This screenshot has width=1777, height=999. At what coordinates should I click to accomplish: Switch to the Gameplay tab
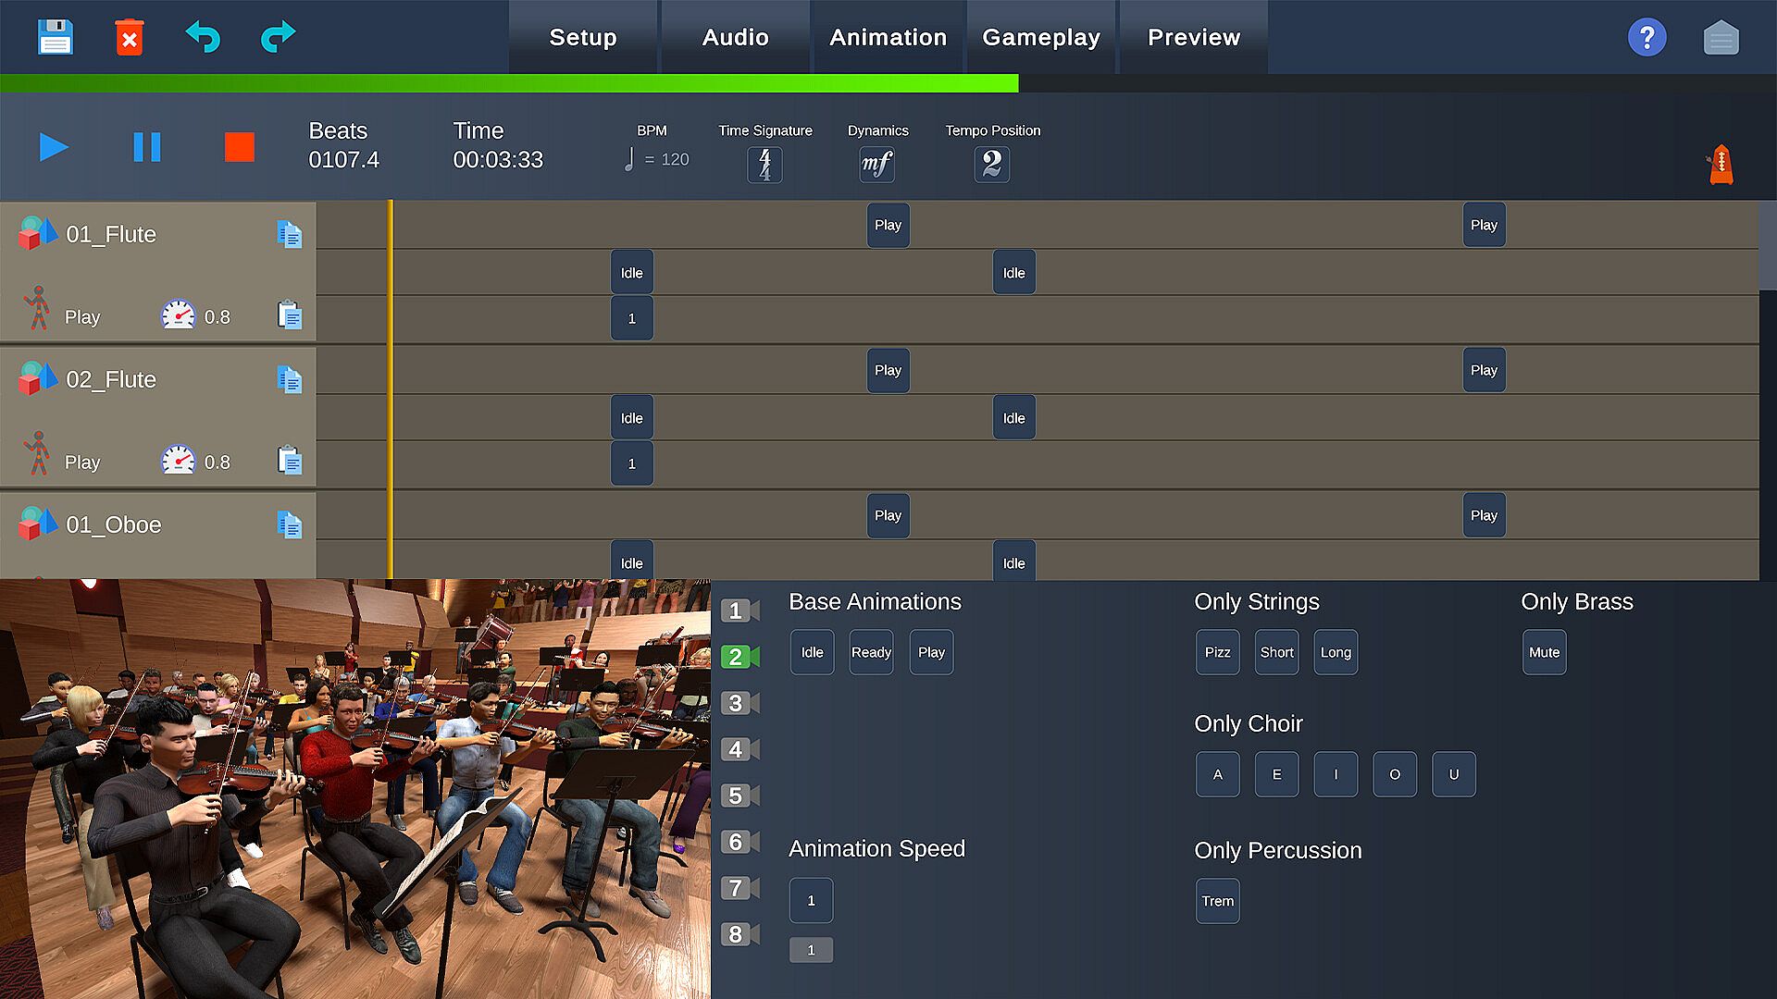(1041, 38)
